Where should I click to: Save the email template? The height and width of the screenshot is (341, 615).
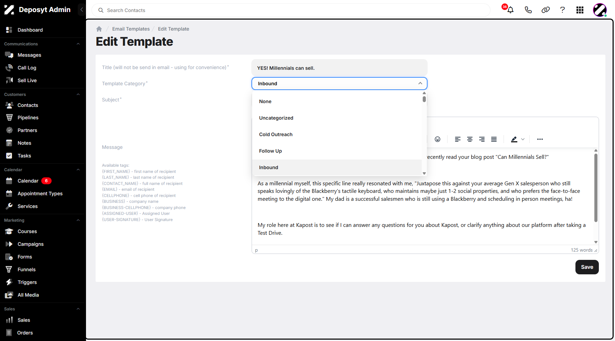tap(587, 267)
